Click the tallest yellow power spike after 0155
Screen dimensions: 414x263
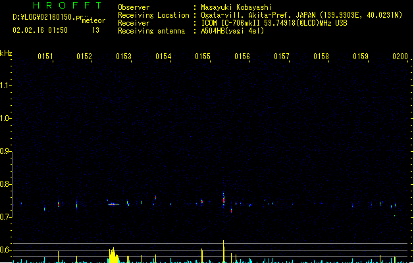coord(224,251)
